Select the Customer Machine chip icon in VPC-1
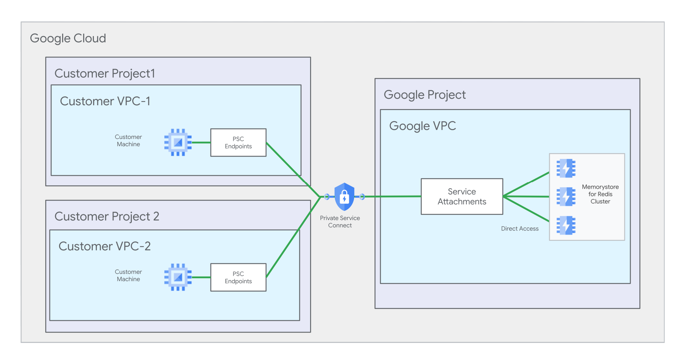This screenshot has width=685, height=364. point(178,142)
